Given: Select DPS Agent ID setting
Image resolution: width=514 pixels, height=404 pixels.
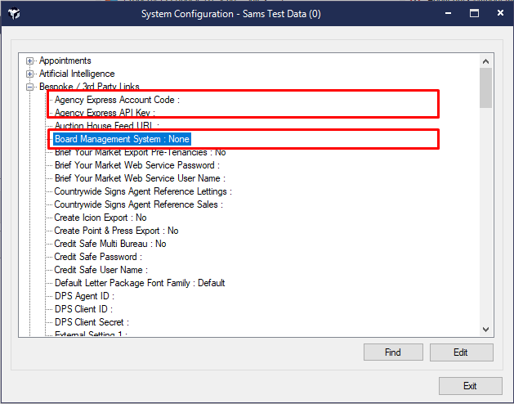Looking at the screenshot, I should 84,296.
